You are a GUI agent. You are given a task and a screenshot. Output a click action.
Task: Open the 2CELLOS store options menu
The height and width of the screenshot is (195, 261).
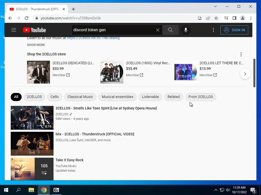[241, 54]
